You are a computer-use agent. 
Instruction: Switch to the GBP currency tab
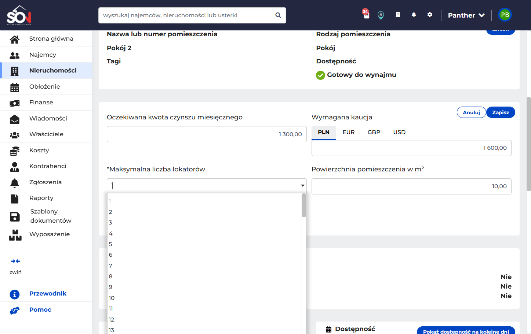pos(374,132)
